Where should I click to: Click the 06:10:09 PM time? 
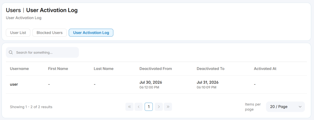pyautogui.click(x=206, y=87)
